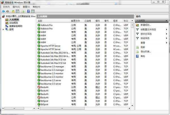170x115 pixels.
Task: Click the funnel icon beside 按配置文件筛选
Action: point(137,30)
